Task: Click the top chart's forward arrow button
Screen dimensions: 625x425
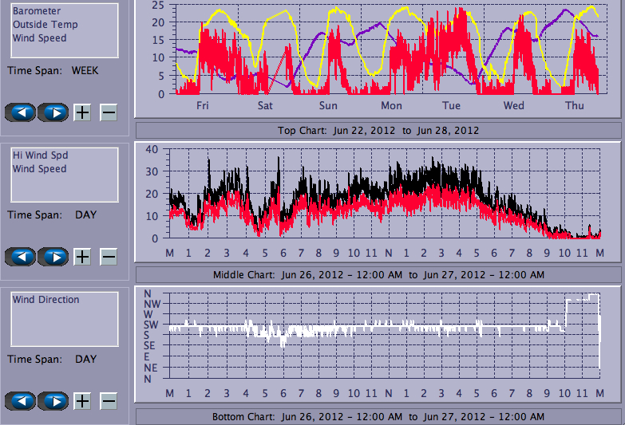Action: coord(53,112)
